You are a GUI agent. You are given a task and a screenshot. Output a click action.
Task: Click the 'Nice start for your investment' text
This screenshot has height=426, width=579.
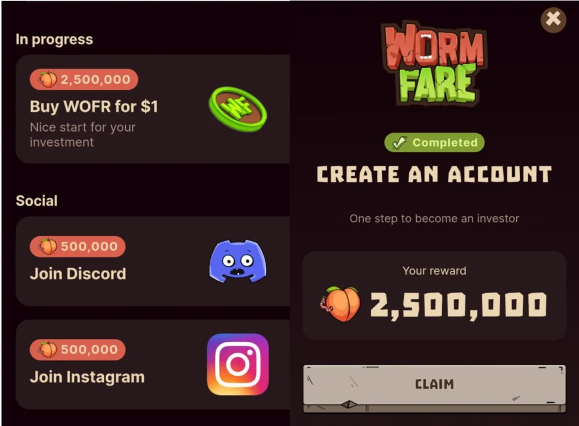point(83,134)
